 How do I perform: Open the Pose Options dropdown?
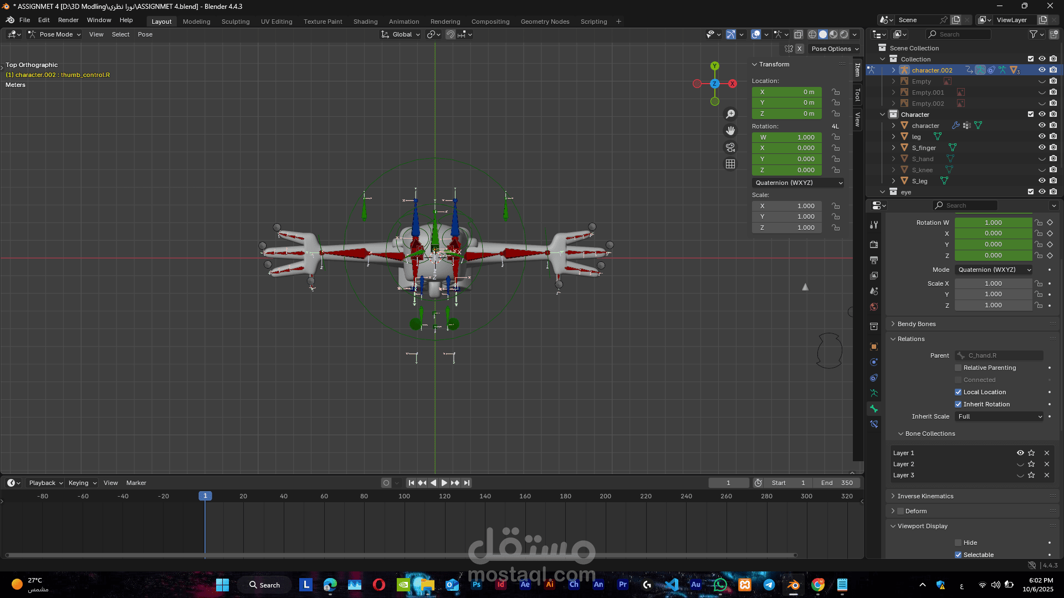[835, 49]
